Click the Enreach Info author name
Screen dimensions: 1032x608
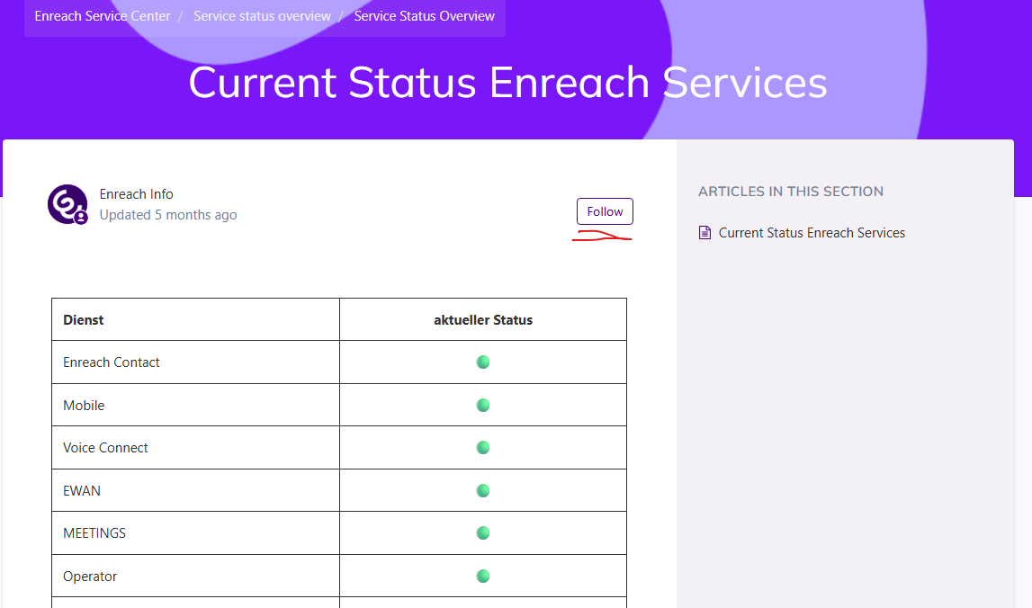pos(137,194)
